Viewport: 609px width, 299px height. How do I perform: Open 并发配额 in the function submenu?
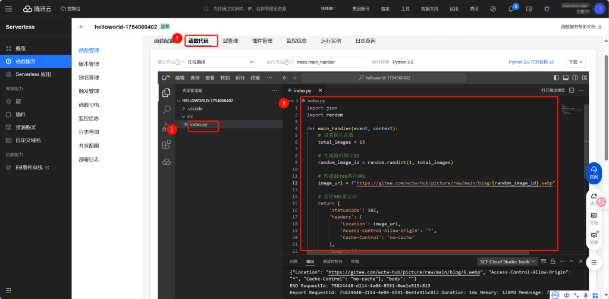click(x=89, y=146)
